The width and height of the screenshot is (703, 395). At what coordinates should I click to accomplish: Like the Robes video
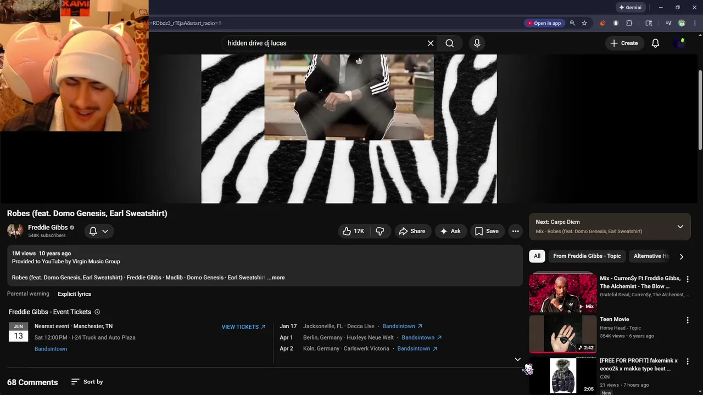tap(353, 232)
